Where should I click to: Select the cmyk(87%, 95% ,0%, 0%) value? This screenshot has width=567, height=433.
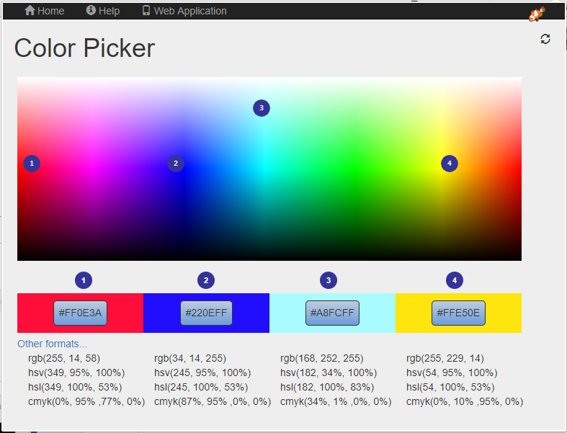point(213,401)
